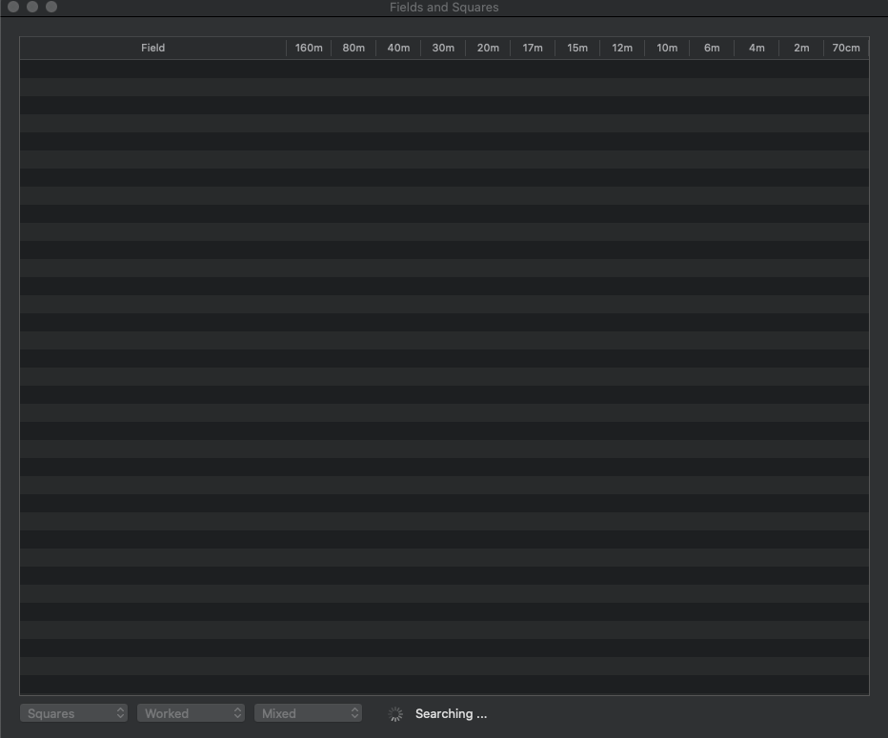Viewport: 888px width, 738px height.
Task: Sort by the 10m column header
Action: click(667, 48)
